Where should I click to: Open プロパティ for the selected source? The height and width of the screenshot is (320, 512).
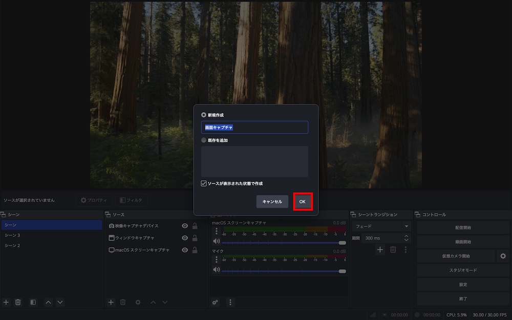[94, 200]
